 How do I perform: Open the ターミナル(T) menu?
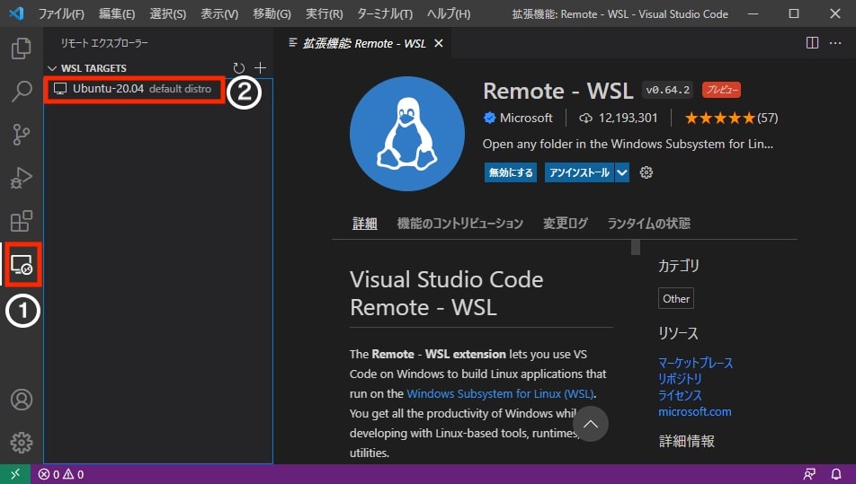click(385, 13)
